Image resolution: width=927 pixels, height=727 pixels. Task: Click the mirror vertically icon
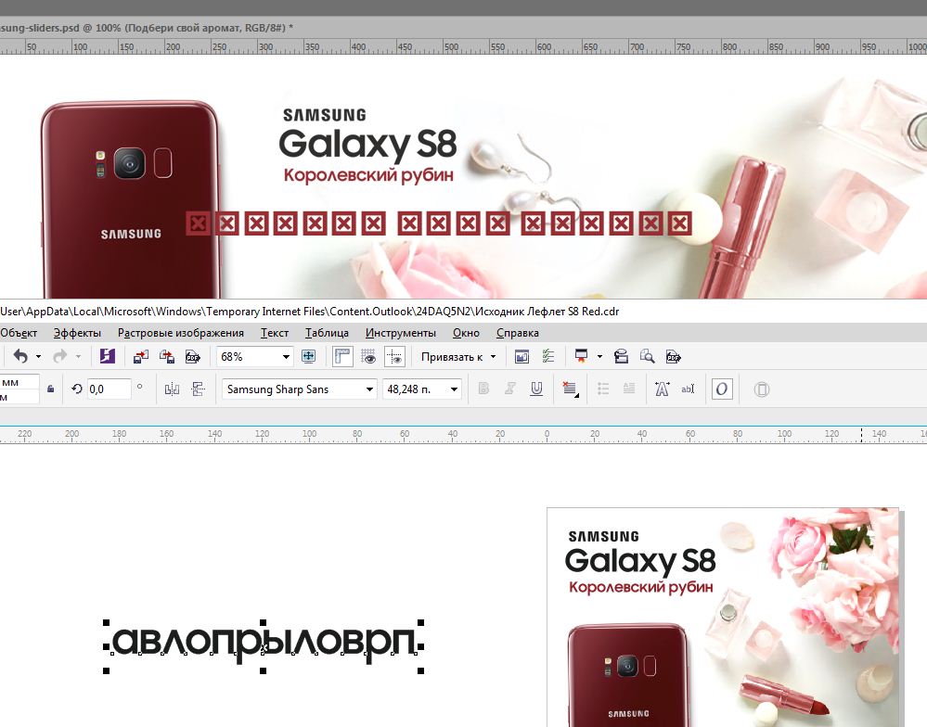coord(198,389)
